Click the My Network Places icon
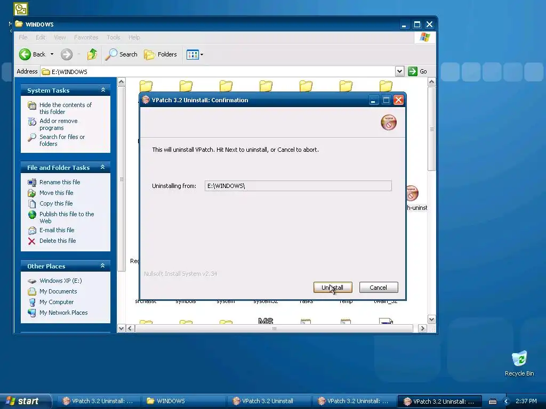 click(x=31, y=313)
